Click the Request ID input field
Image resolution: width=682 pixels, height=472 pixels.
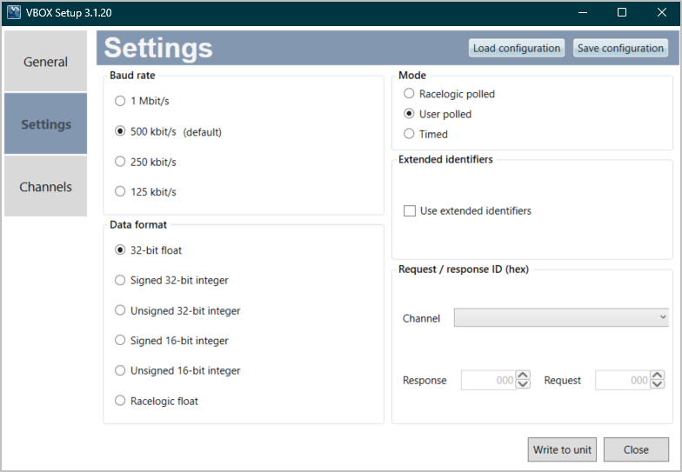pos(623,381)
